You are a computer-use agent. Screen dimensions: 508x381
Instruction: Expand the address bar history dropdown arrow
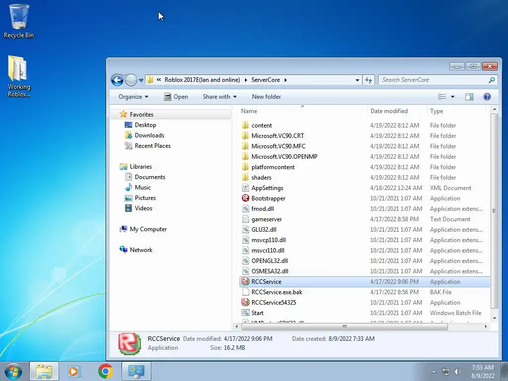[x=357, y=80]
